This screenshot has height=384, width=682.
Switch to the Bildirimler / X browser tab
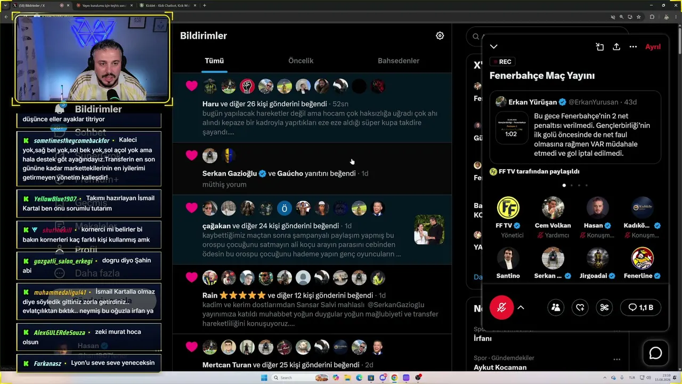click(x=38, y=5)
